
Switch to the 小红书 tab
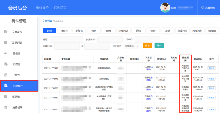coord(79,31)
